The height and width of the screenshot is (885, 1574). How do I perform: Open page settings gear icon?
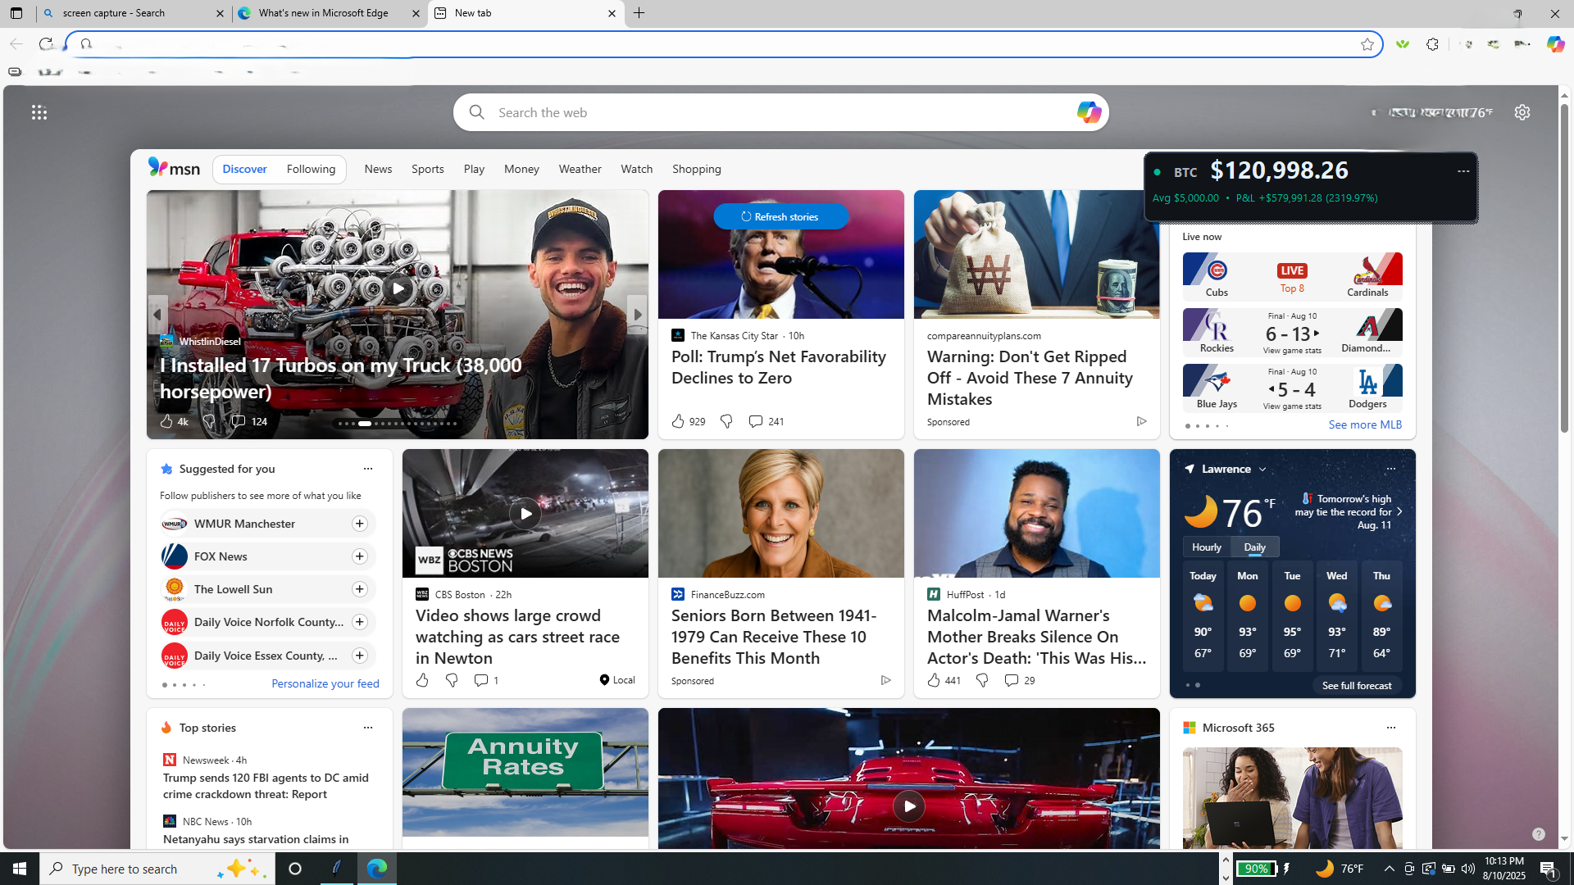(x=1522, y=112)
